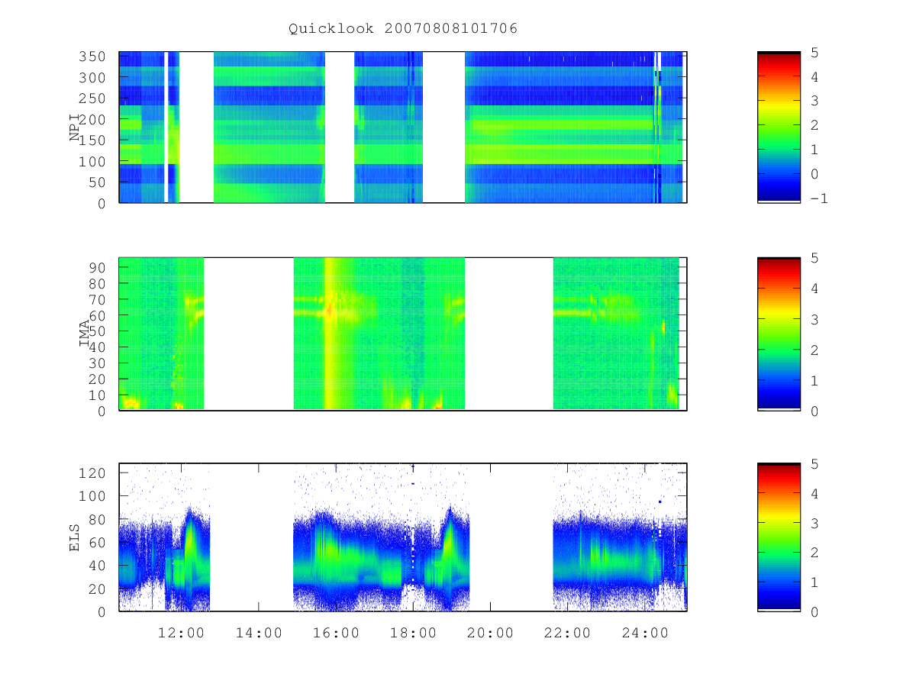Click the NPI spectrogram panel
Screen dimensions: 916x687
point(403,127)
